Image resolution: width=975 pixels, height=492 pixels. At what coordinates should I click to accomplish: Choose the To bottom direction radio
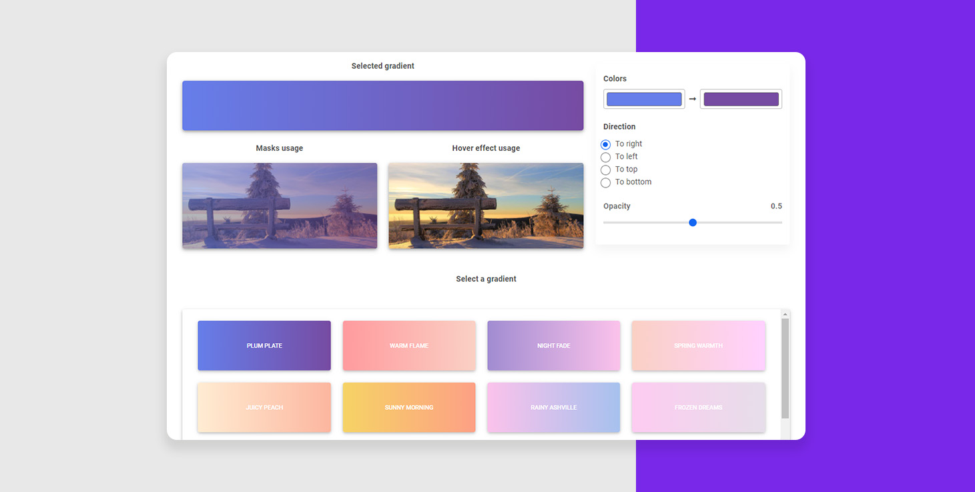[x=606, y=182]
